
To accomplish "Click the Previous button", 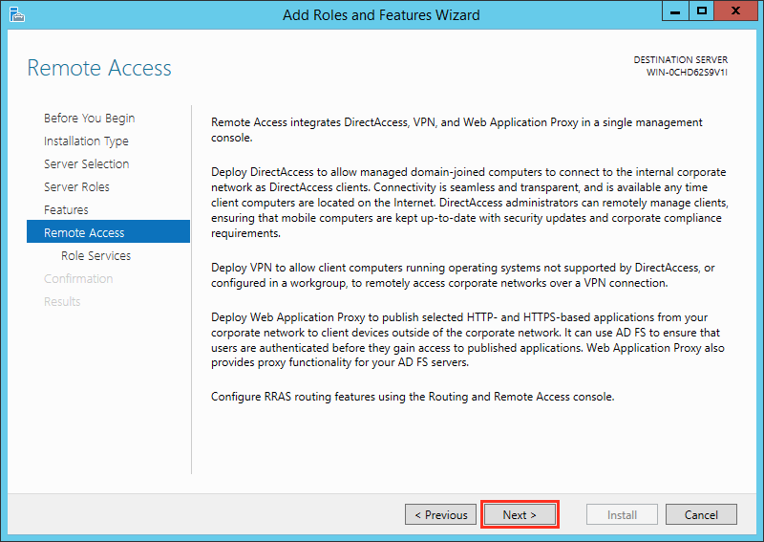I will (x=440, y=514).
